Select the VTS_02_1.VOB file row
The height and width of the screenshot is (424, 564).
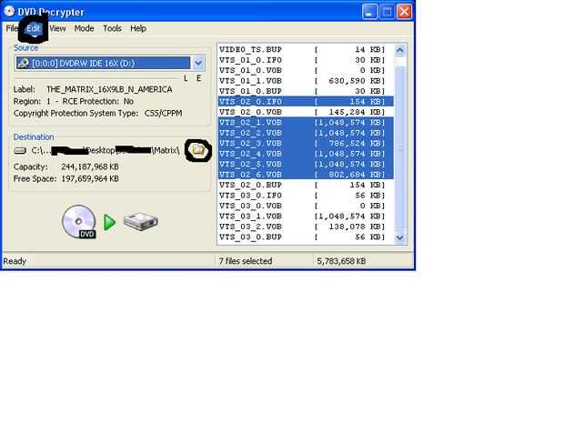click(306, 122)
